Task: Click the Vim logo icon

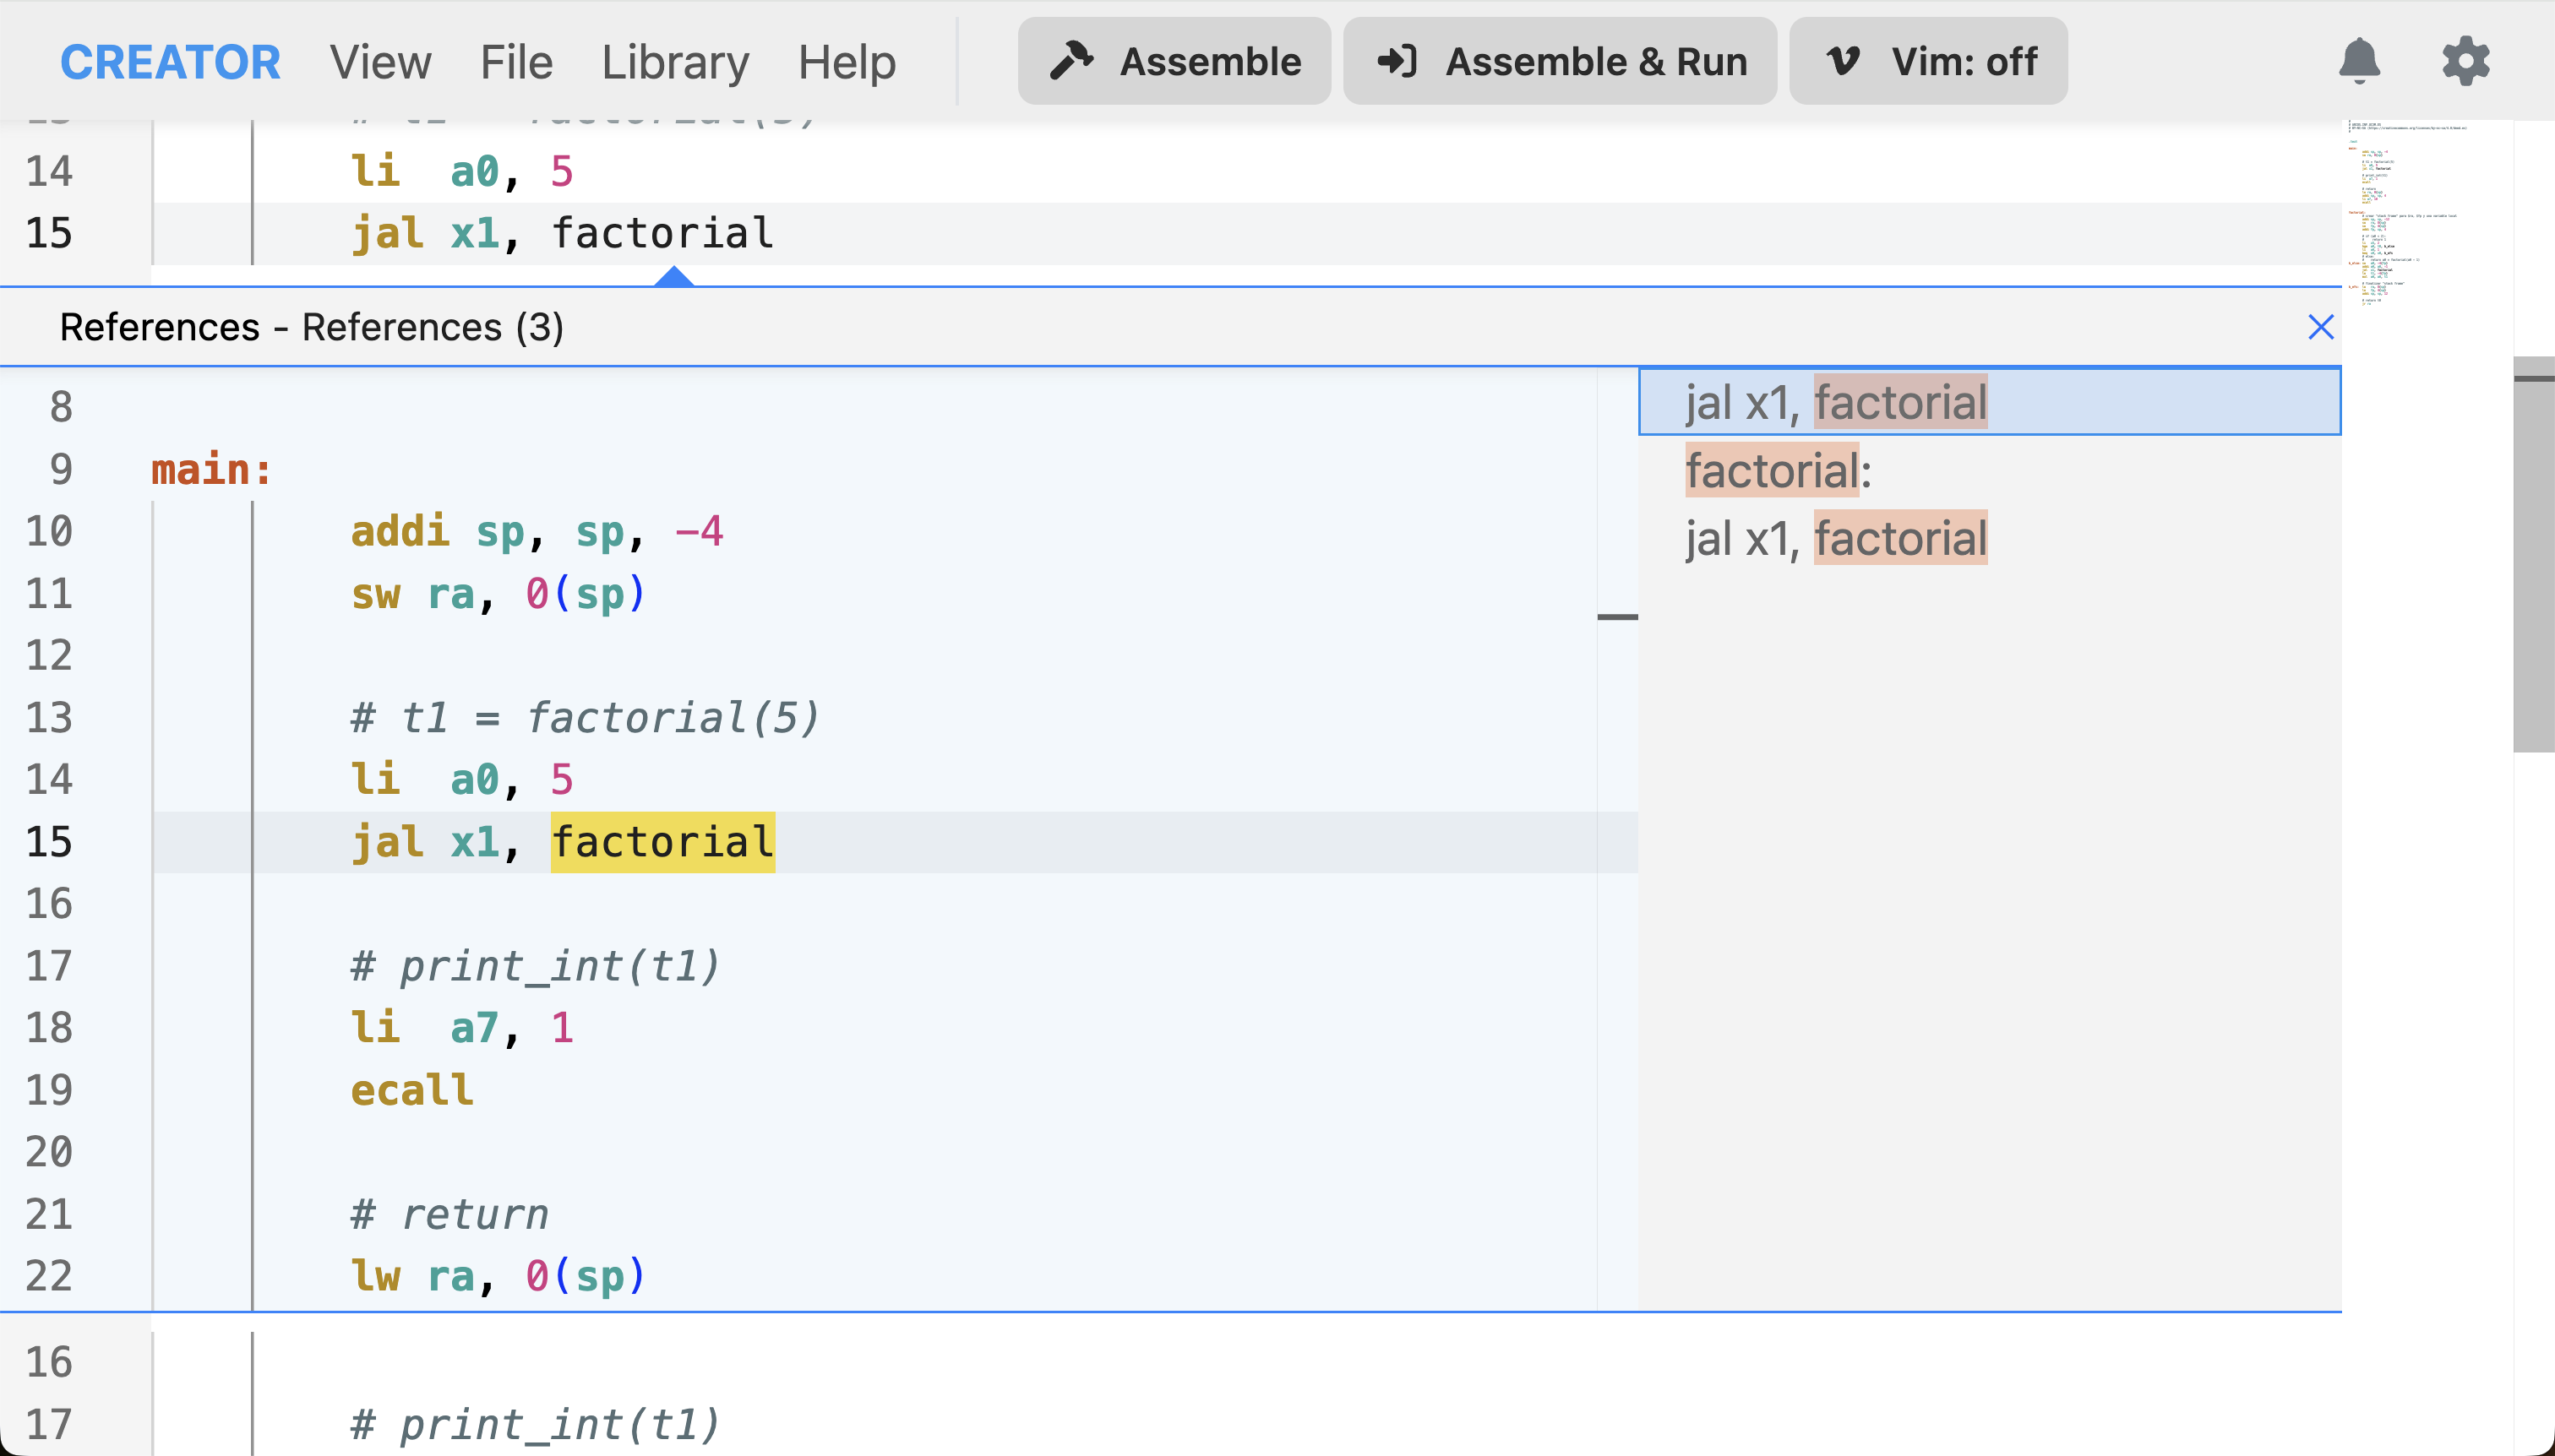Action: click(1843, 61)
